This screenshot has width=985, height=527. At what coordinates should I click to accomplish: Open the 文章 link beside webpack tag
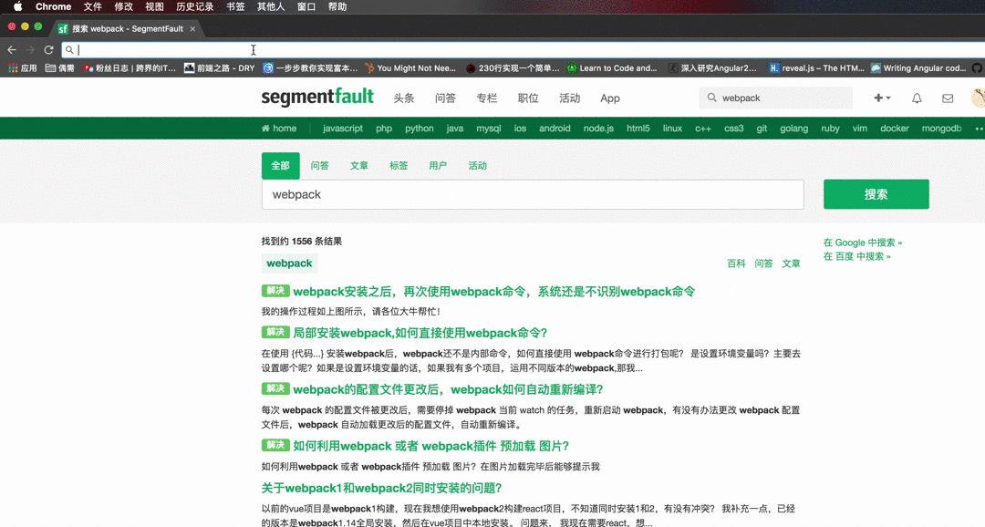pos(791,263)
